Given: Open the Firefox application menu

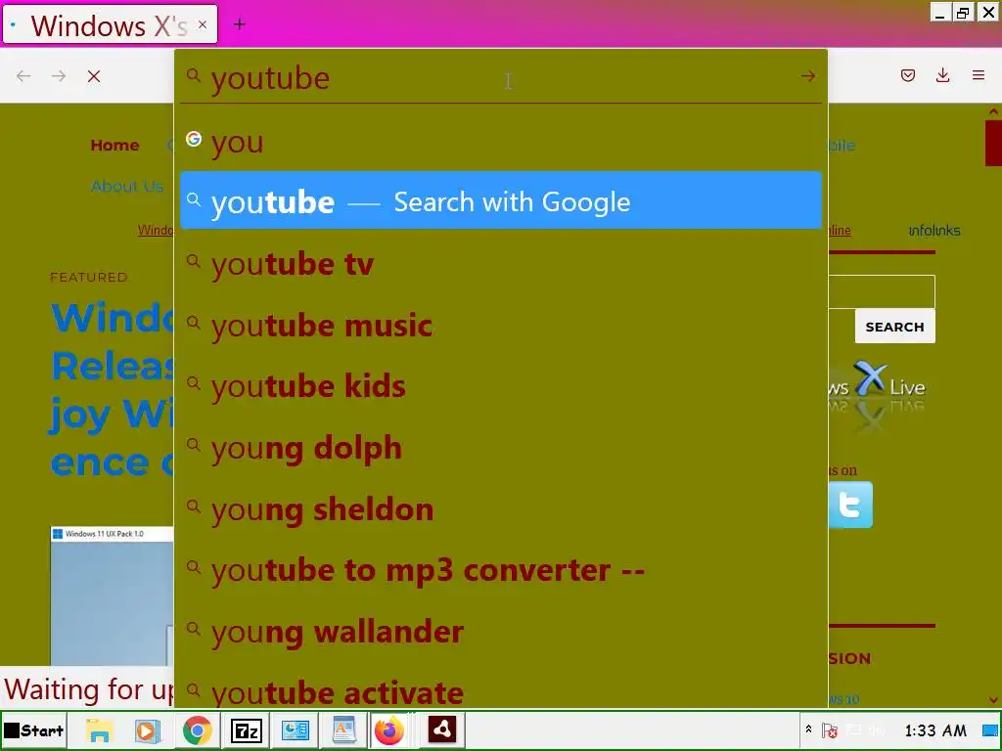Looking at the screenshot, I should point(979,76).
